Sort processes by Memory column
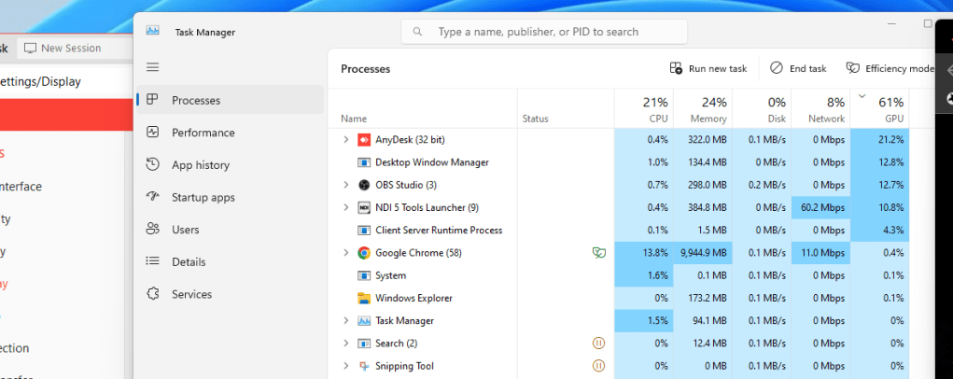The height and width of the screenshot is (379, 953). click(x=703, y=108)
